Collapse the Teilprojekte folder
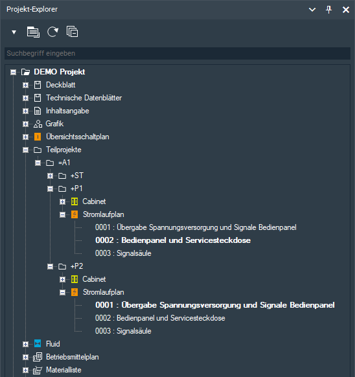The height and width of the screenshot is (377, 355). (x=25, y=150)
